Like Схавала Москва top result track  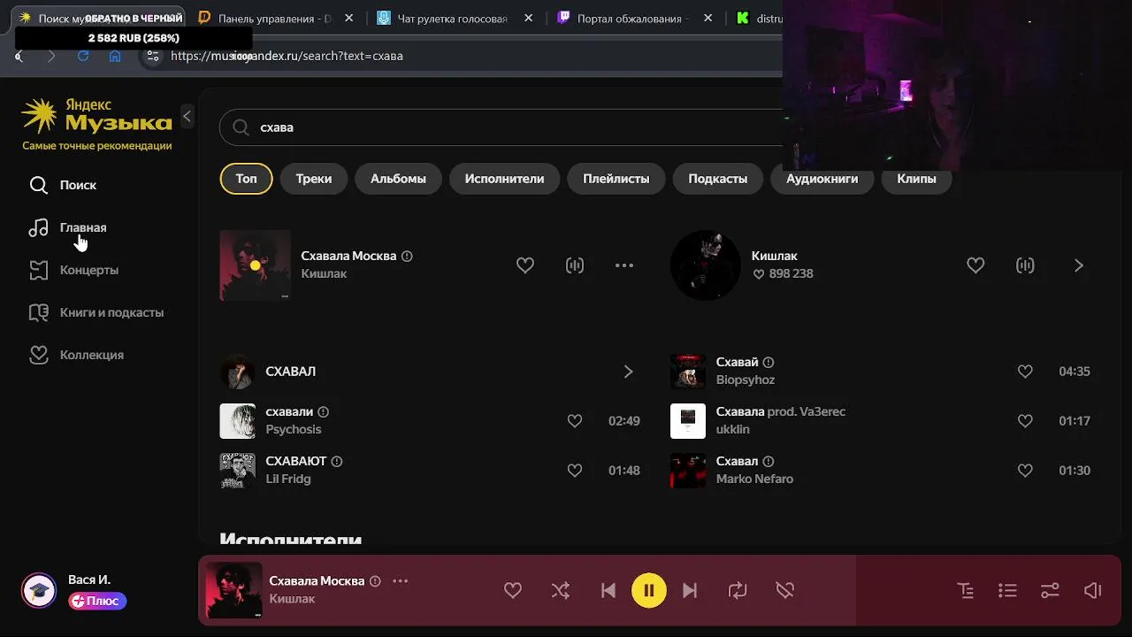click(525, 265)
